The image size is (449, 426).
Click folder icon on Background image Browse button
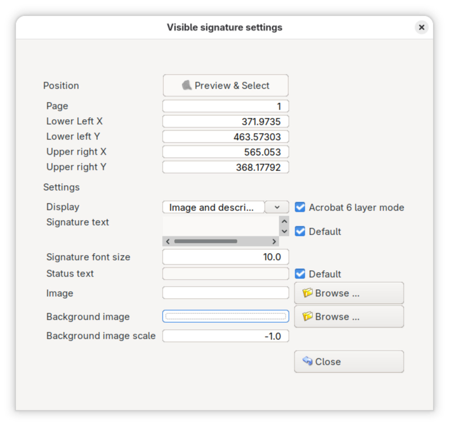coord(307,316)
